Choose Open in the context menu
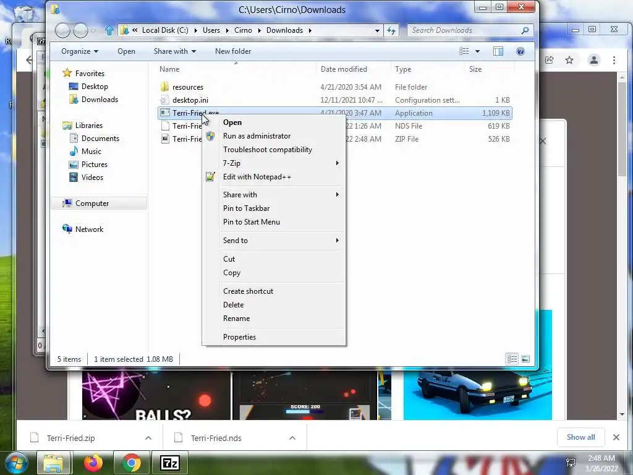The height and width of the screenshot is (475, 633). 274,122
